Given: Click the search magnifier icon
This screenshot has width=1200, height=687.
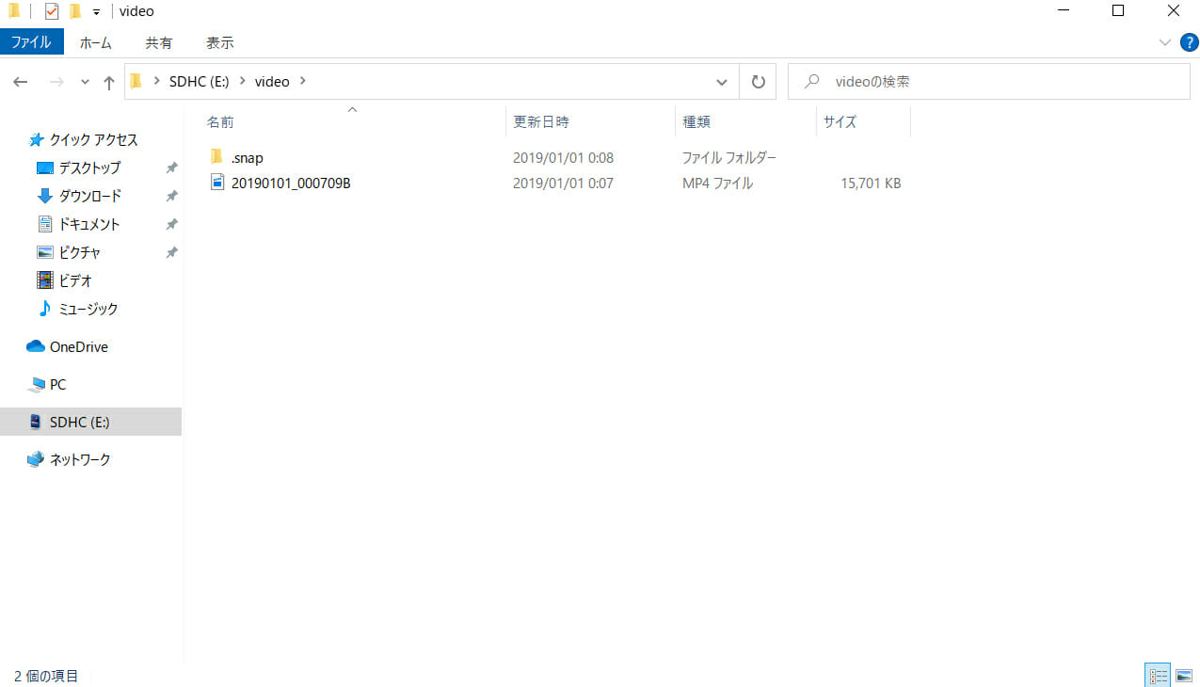Looking at the screenshot, I should (810, 82).
